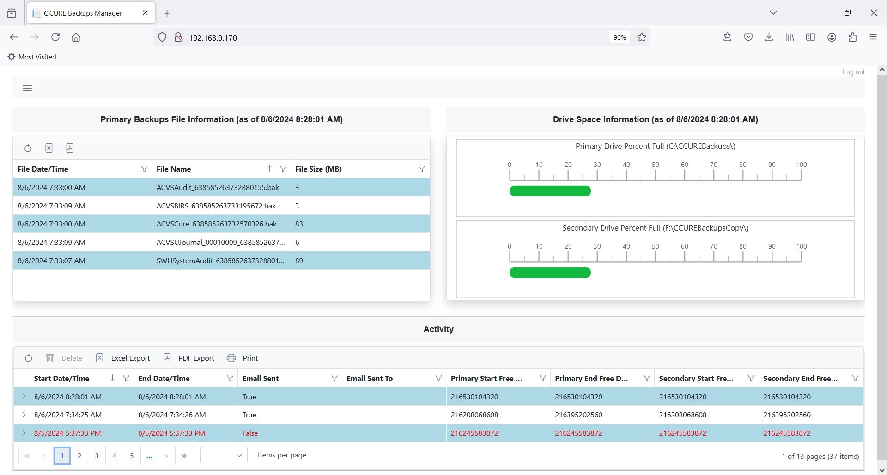Select the ACVSUJournal backup file row
The height and width of the screenshot is (475, 887).
coord(221,242)
